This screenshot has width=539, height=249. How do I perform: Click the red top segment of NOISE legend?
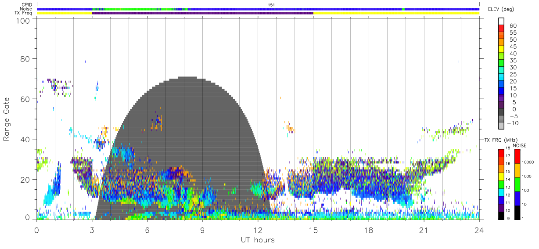[517, 156]
